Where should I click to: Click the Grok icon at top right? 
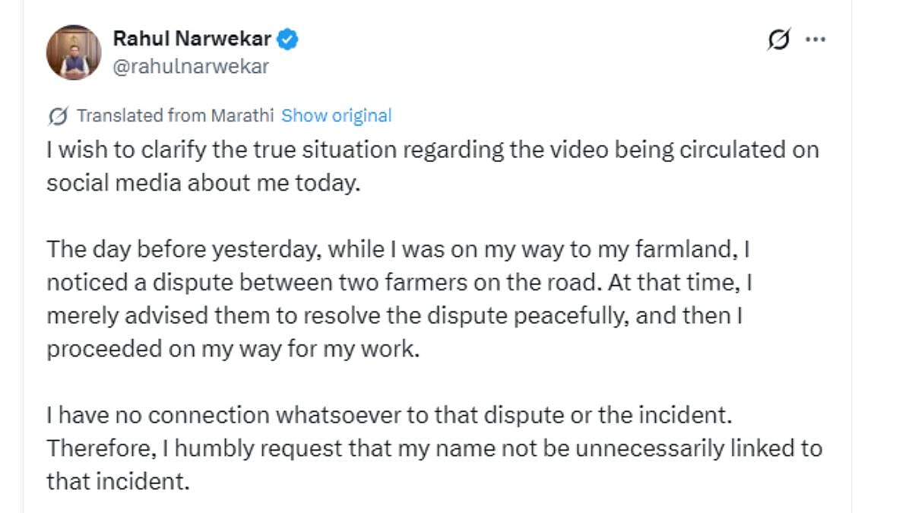(x=778, y=39)
